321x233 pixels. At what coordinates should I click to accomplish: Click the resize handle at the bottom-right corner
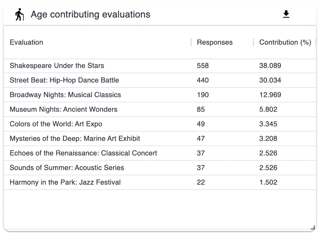[x=312, y=228]
